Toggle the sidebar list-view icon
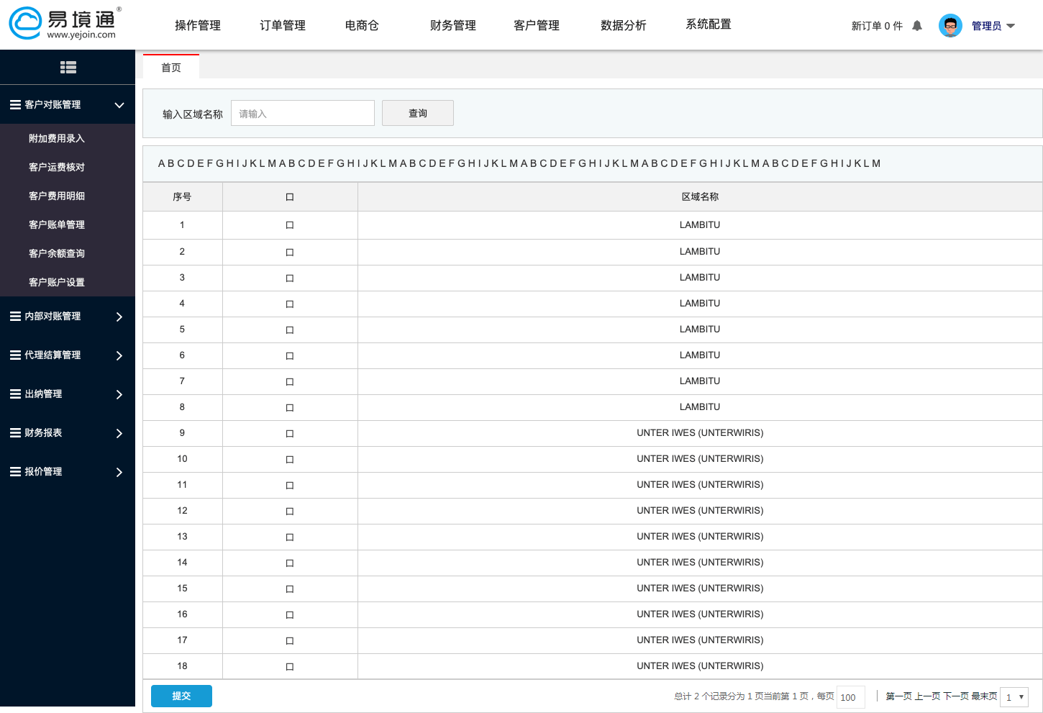 point(68,67)
